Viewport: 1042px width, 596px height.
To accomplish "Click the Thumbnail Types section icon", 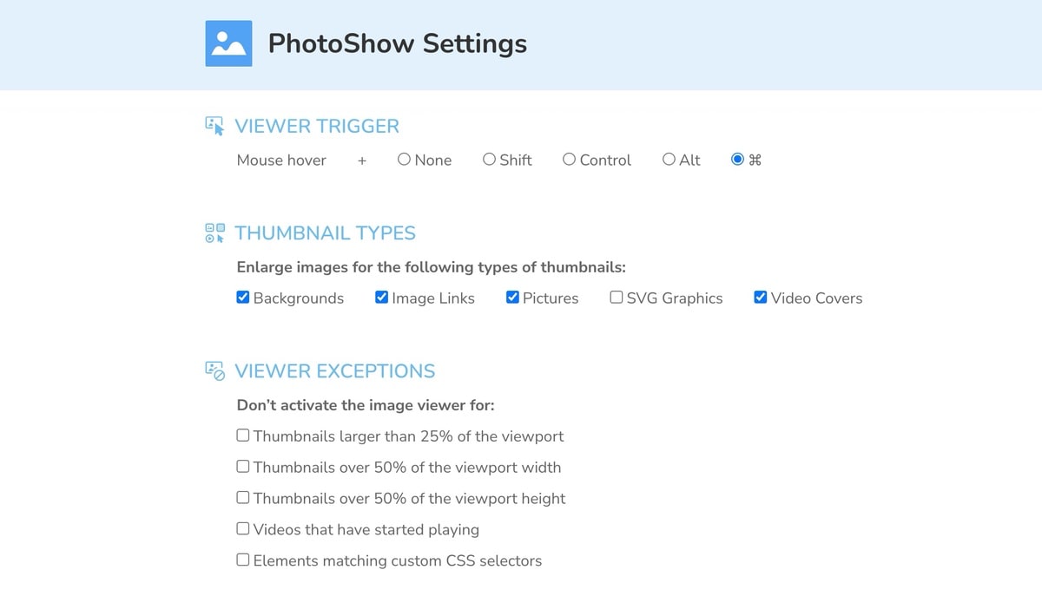I will (214, 233).
